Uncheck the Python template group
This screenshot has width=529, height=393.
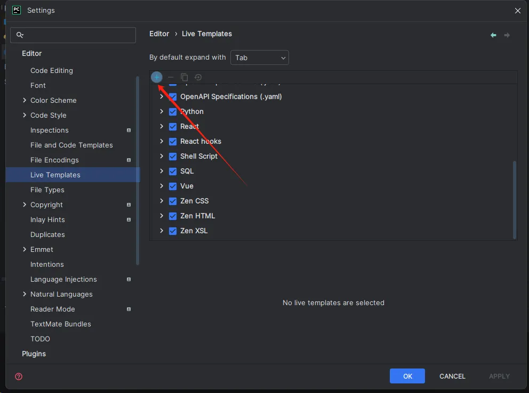pos(173,111)
